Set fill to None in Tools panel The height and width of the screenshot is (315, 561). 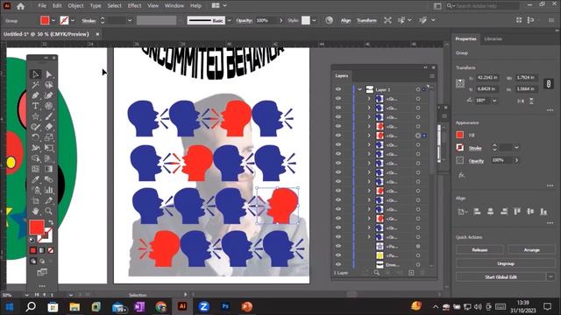tap(51, 251)
